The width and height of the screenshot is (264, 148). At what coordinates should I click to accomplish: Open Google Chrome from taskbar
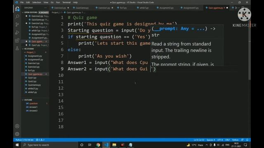pyautogui.click(x=98, y=145)
